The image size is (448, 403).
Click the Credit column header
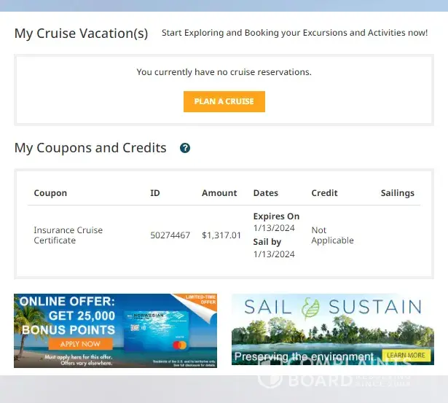pyautogui.click(x=324, y=193)
